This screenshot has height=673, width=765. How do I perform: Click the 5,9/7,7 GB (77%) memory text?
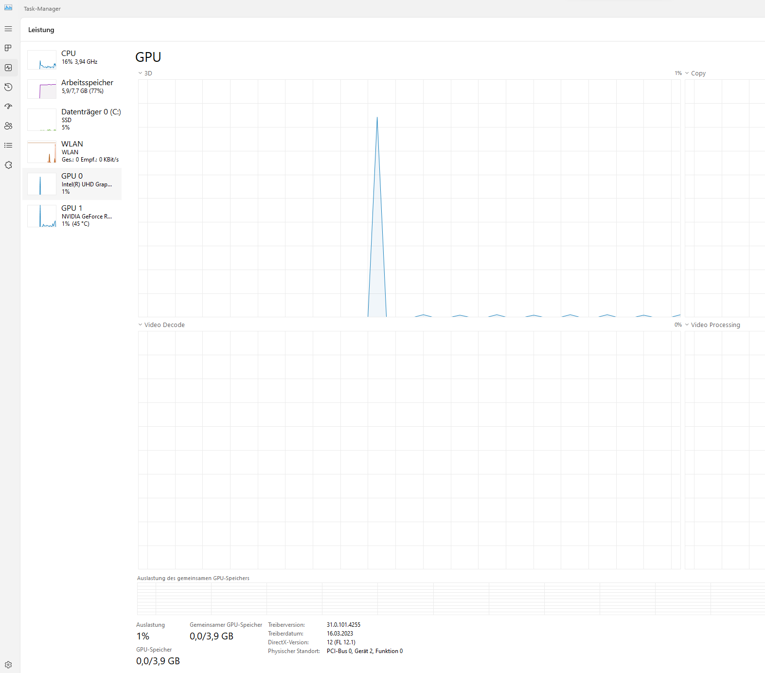pyautogui.click(x=83, y=91)
